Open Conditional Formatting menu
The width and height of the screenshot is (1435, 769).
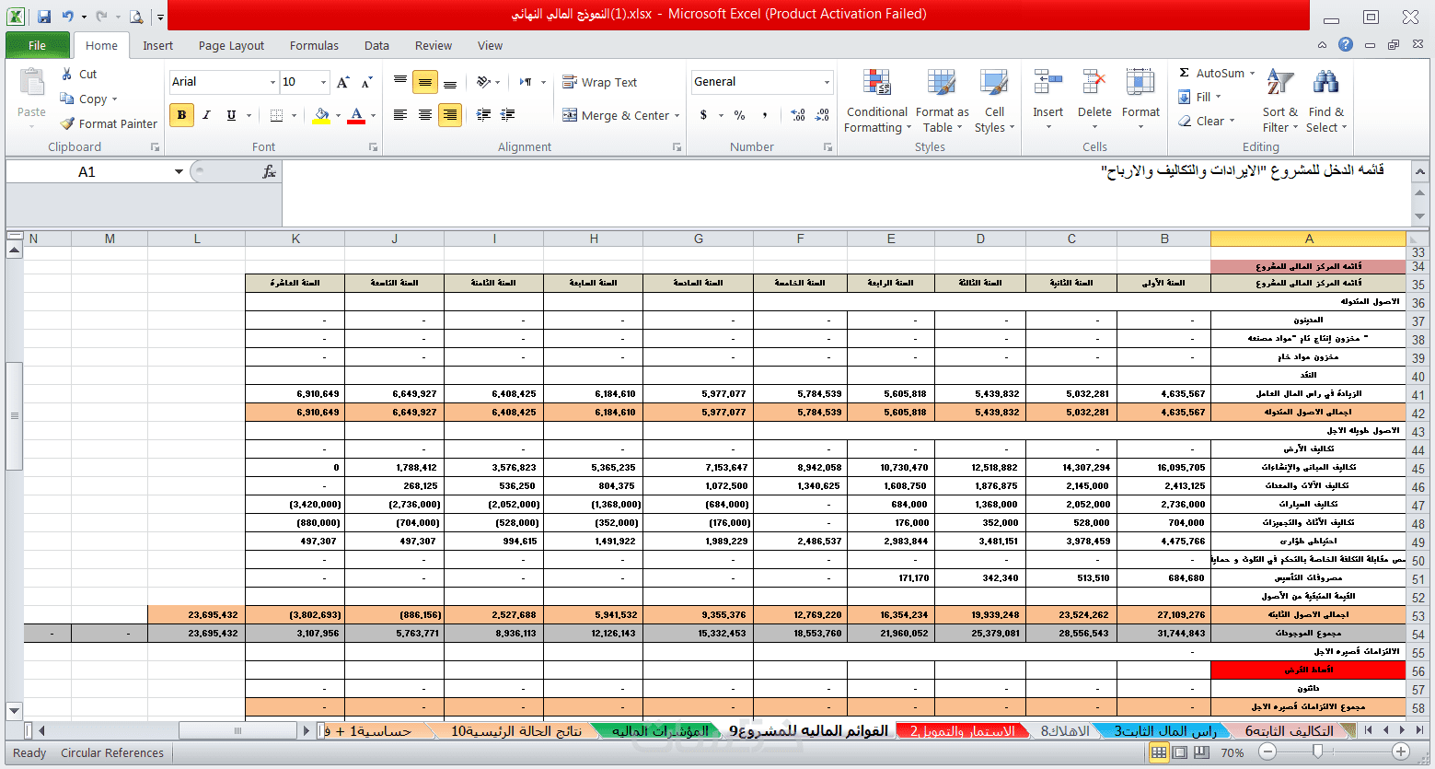[876, 102]
